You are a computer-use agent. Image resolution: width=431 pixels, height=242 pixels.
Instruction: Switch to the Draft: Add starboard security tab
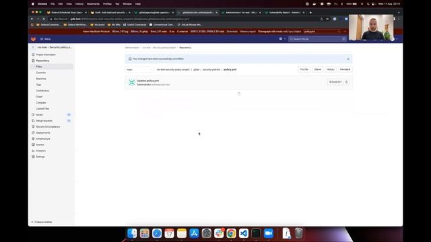click(x=110, y=12)
